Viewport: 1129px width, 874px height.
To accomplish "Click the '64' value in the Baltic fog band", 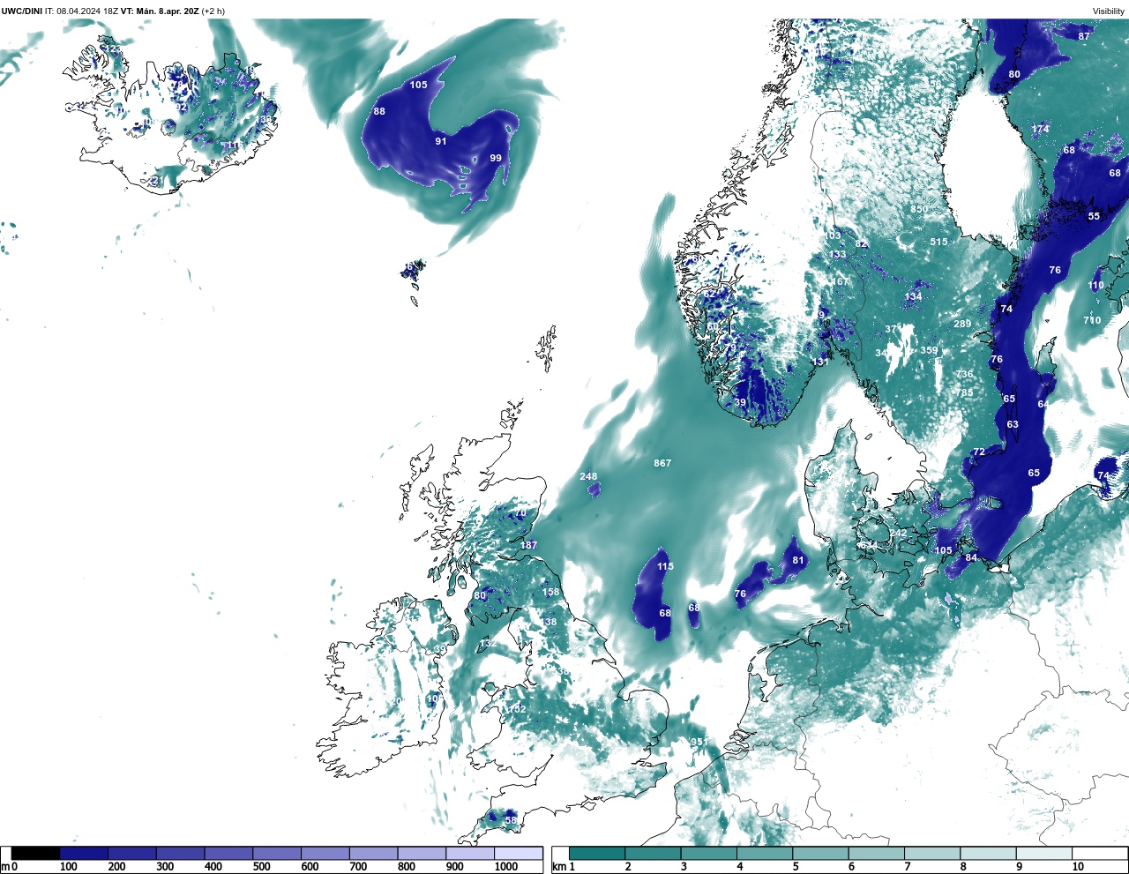I will click(x=1043, y=404).
